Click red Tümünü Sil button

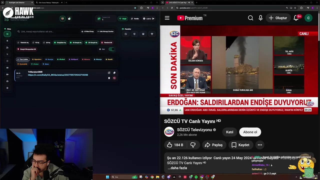[106, 42]
